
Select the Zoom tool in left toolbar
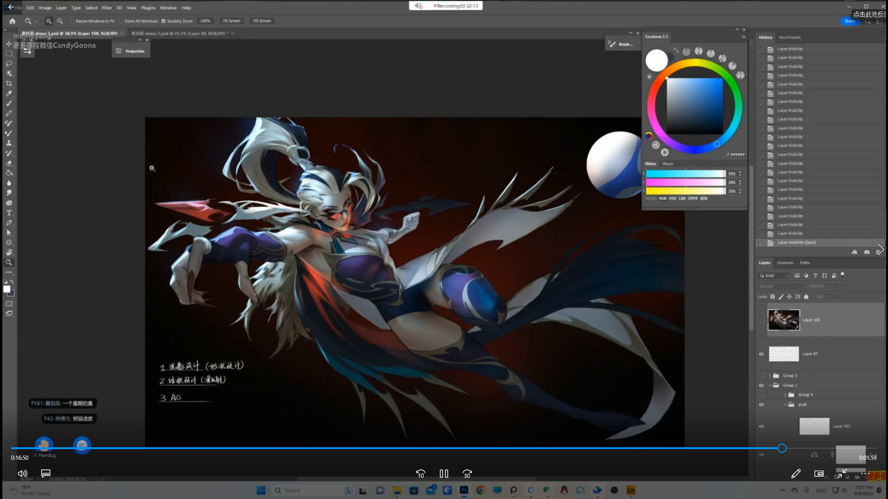(x=9, y=262)
